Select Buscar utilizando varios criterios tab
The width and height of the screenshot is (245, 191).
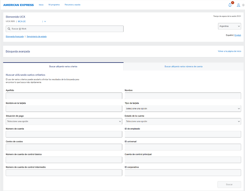point(63,67)
